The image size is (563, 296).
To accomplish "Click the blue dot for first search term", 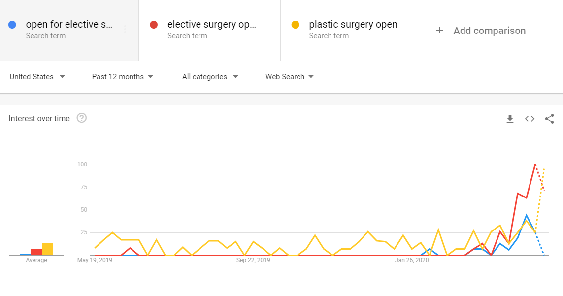I will pyautogui.click(x=12, y=25).
